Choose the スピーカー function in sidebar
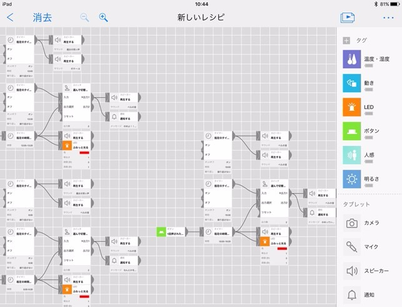Viewport: 402px width, 307px height. coord(366,271)
